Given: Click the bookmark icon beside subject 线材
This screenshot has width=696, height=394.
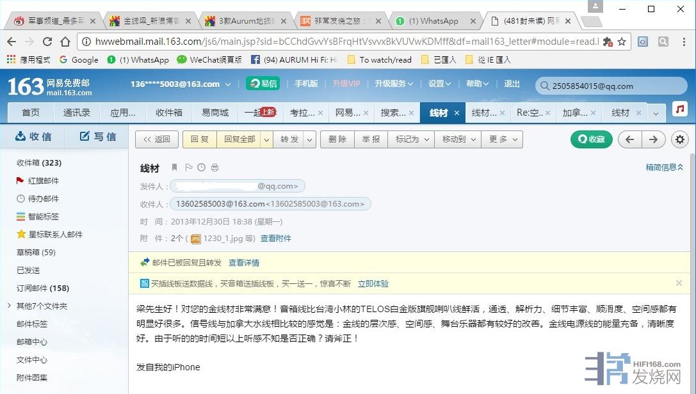Looking at the screenshot, I should pyautogui.click(x=174, y=168).
